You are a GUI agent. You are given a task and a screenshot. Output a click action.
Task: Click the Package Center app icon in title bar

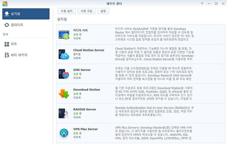pos(5,3)
